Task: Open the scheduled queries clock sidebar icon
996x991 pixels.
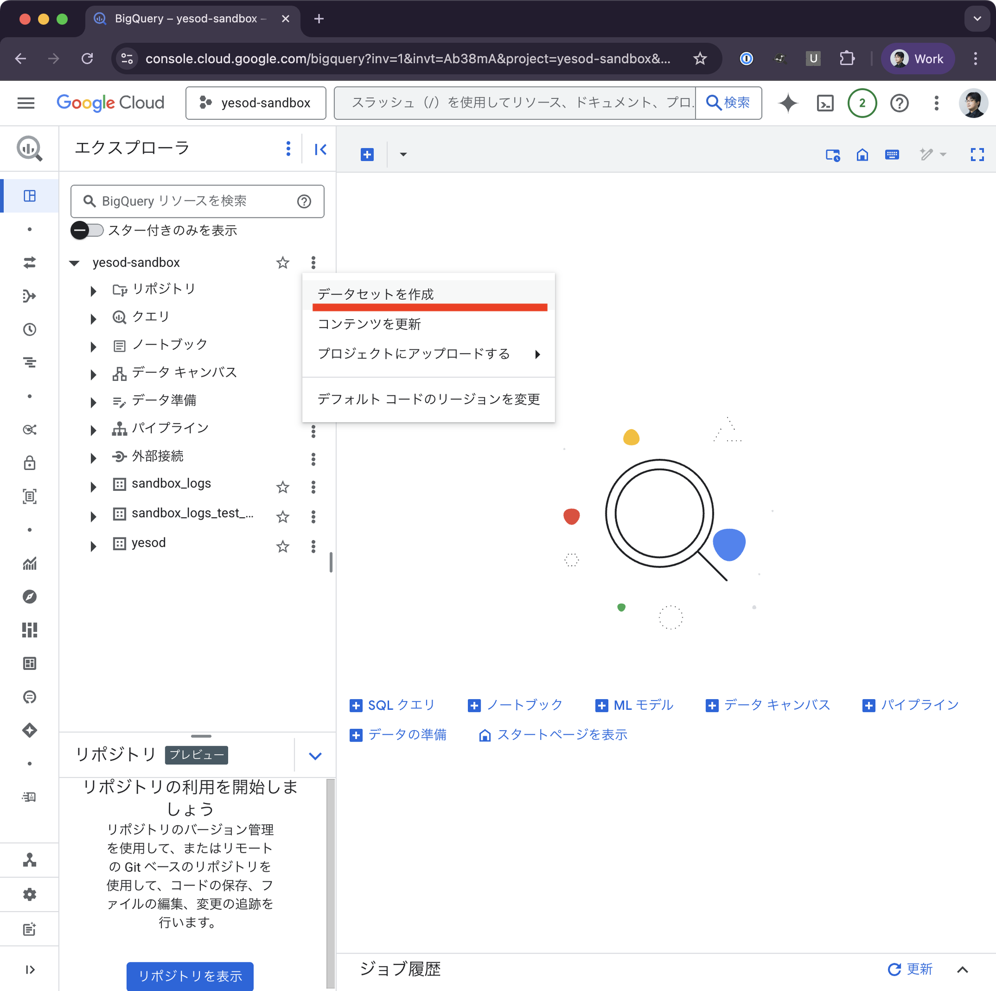Action: coord(29,329)
